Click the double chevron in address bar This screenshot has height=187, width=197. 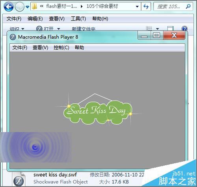(42, 6)
